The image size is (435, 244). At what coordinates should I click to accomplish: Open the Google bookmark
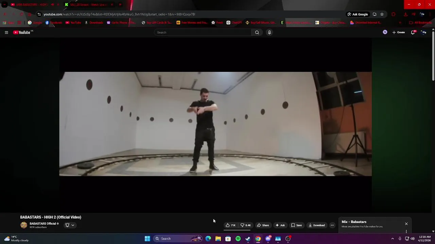(35, 23)
